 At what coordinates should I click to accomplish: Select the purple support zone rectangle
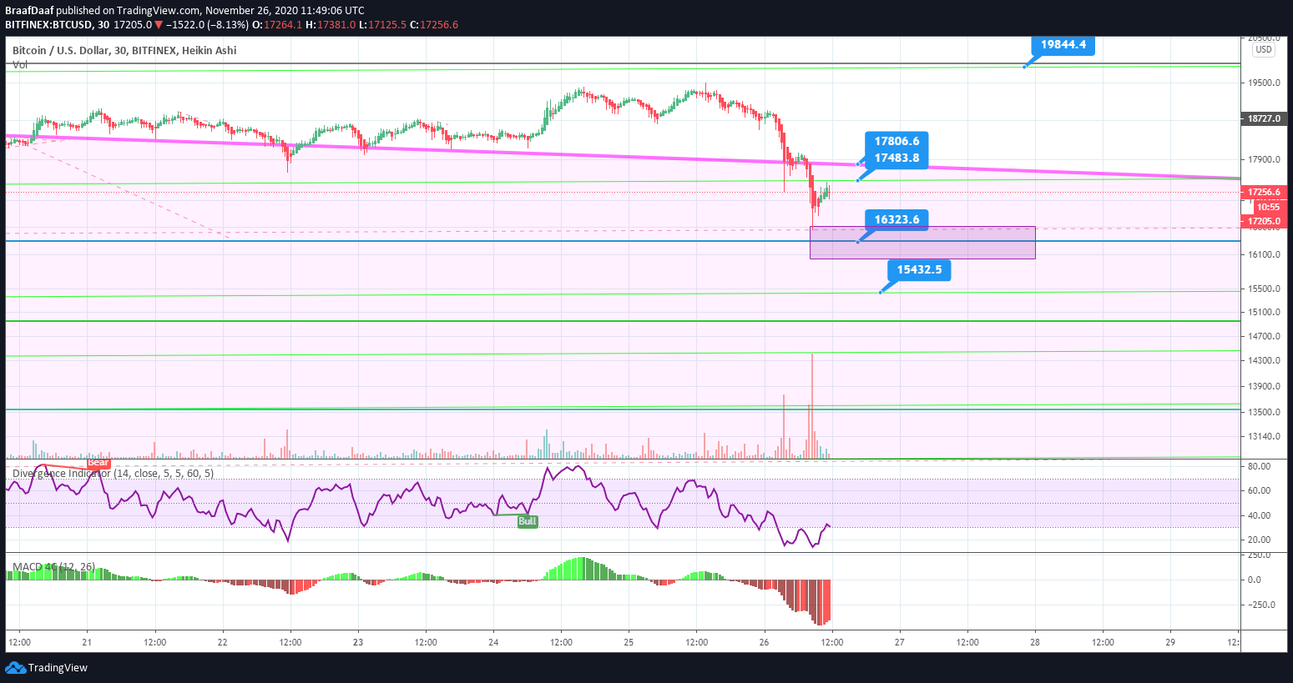922,243
